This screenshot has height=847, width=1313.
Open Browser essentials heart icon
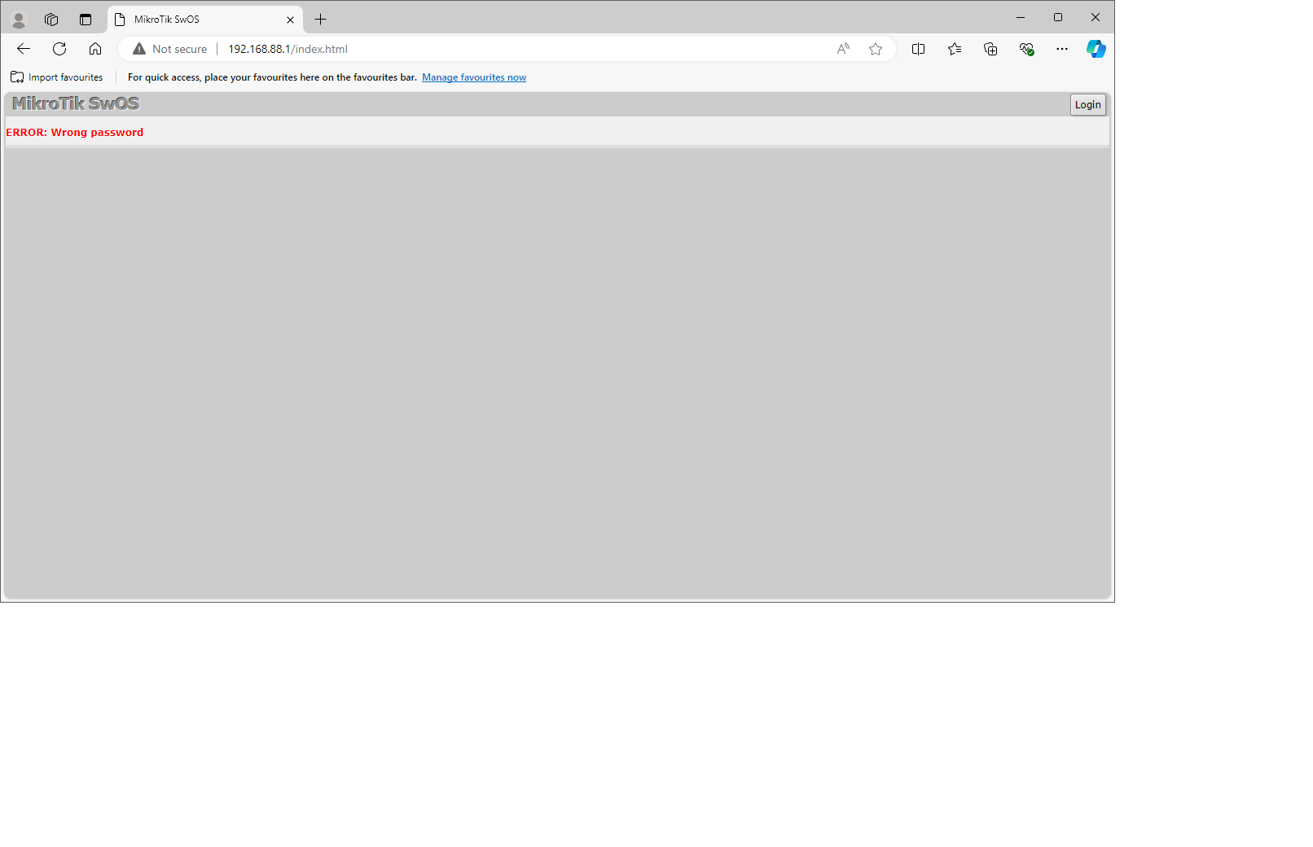pos(1026,49)
